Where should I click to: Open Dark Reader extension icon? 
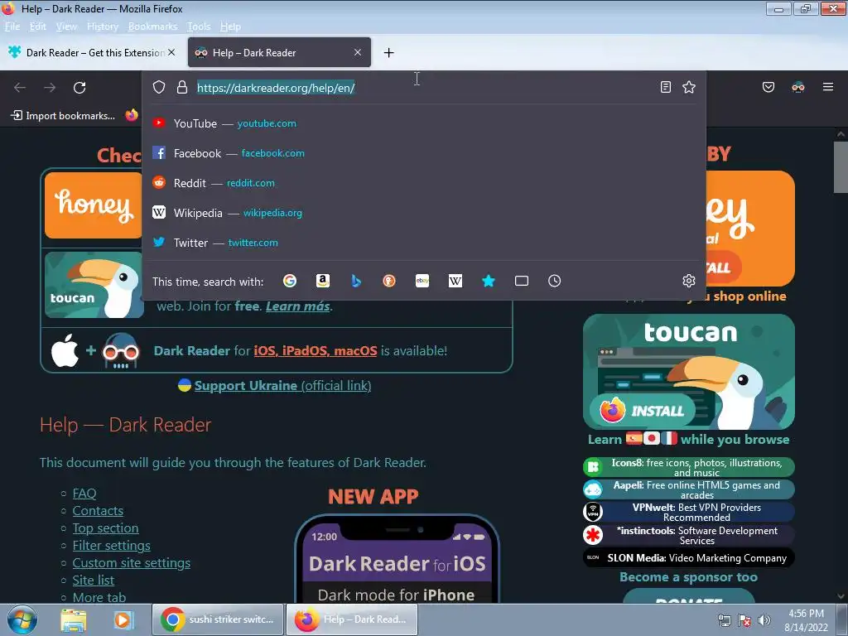(x=798, y=87)
